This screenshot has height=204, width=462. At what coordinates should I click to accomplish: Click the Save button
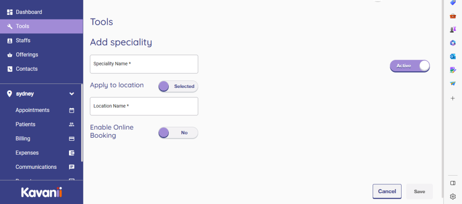coord(419,191)
